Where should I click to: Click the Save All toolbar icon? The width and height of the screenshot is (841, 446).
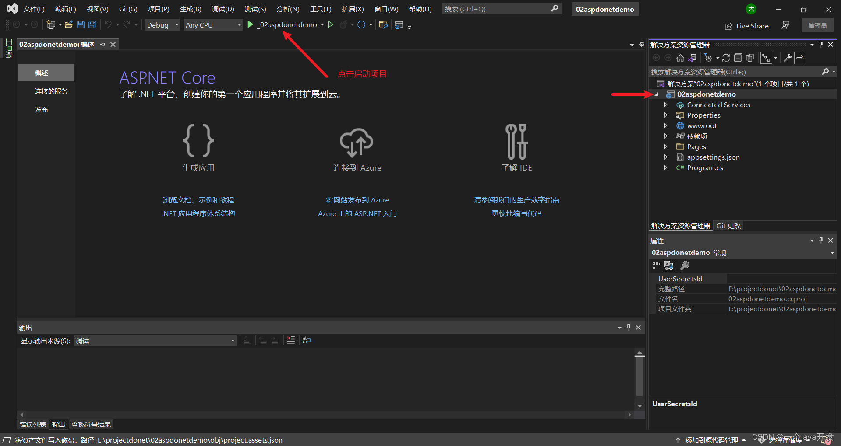pyautogui.click(x=92, y=25)
